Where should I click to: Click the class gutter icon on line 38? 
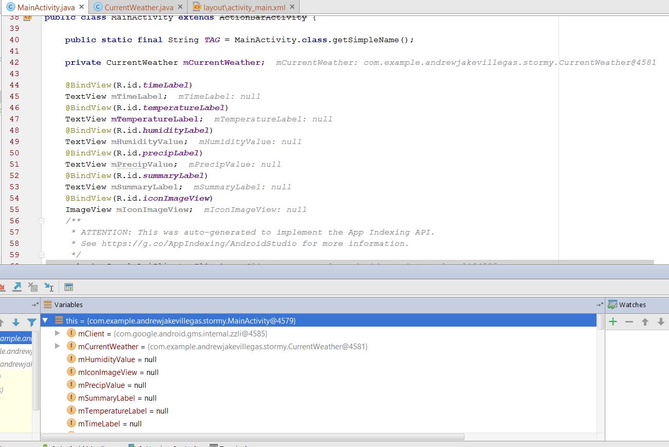coord(27,17)
